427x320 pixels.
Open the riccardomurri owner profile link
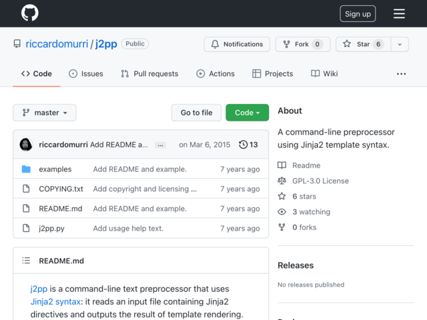(57, 44)
